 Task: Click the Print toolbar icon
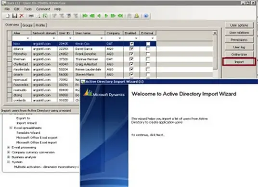31,16
